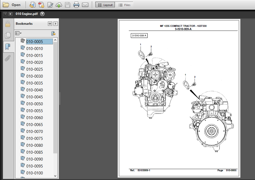Screen dimensions: 255x180
Task: Click the Create PDF Portfolio toolbar icon
Action: (32, 5)
